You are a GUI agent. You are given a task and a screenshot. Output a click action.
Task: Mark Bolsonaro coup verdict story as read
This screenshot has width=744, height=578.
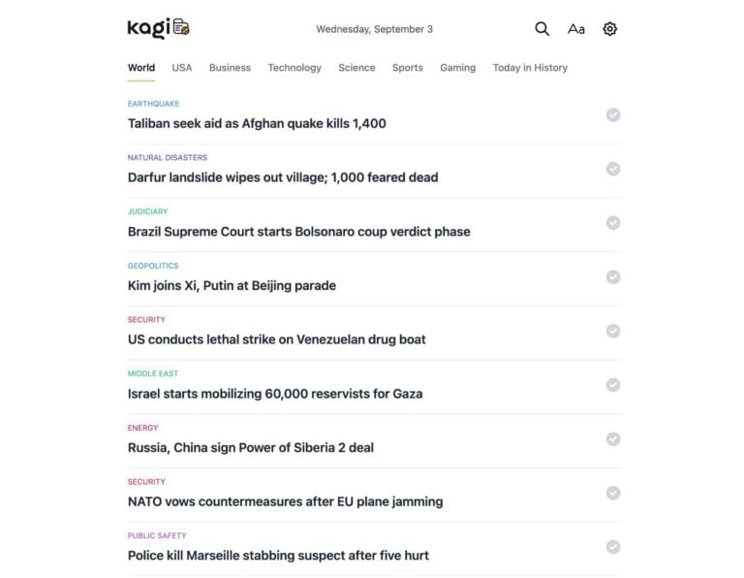coord(613,223)
